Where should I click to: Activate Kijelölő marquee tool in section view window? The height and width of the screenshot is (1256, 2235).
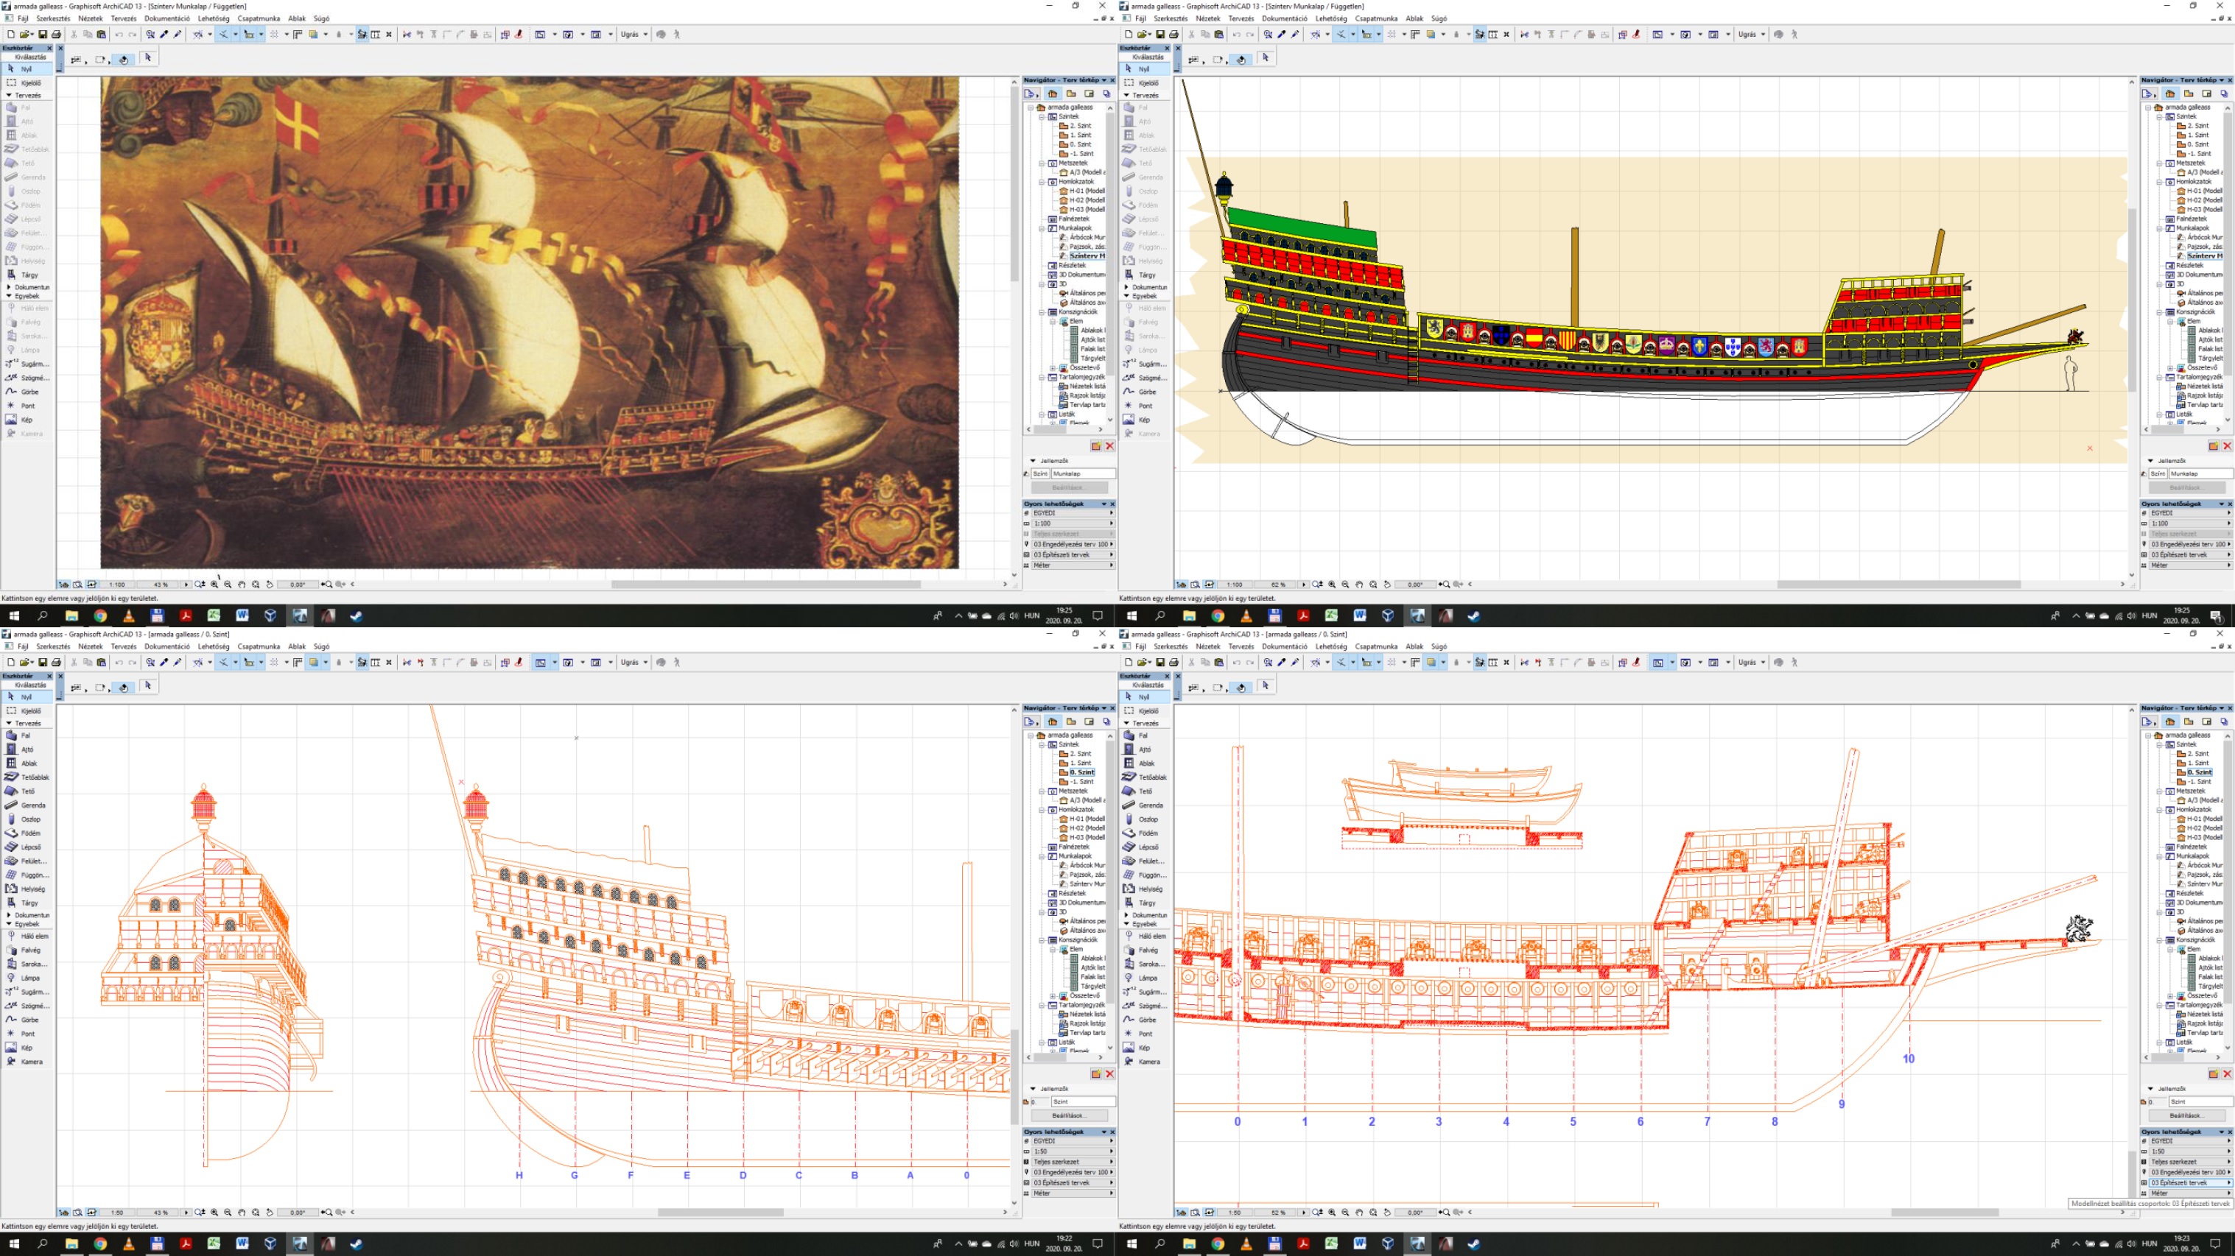tap(1143, 710)
